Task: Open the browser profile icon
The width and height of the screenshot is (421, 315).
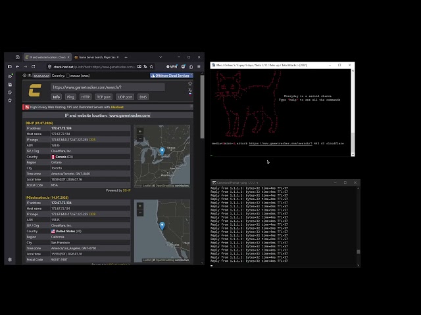Action: pos(183,67)
